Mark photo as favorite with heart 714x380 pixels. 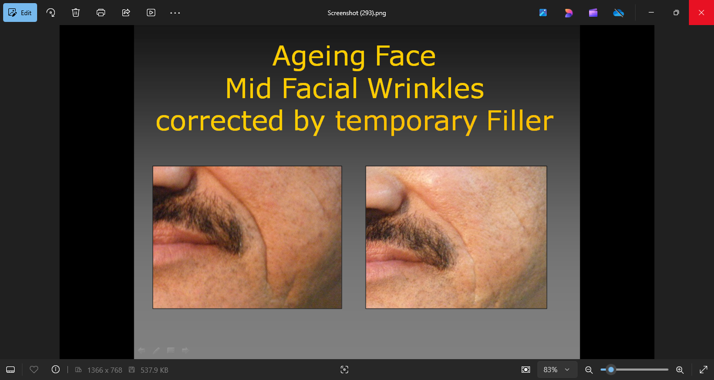[x=34, y=370]
